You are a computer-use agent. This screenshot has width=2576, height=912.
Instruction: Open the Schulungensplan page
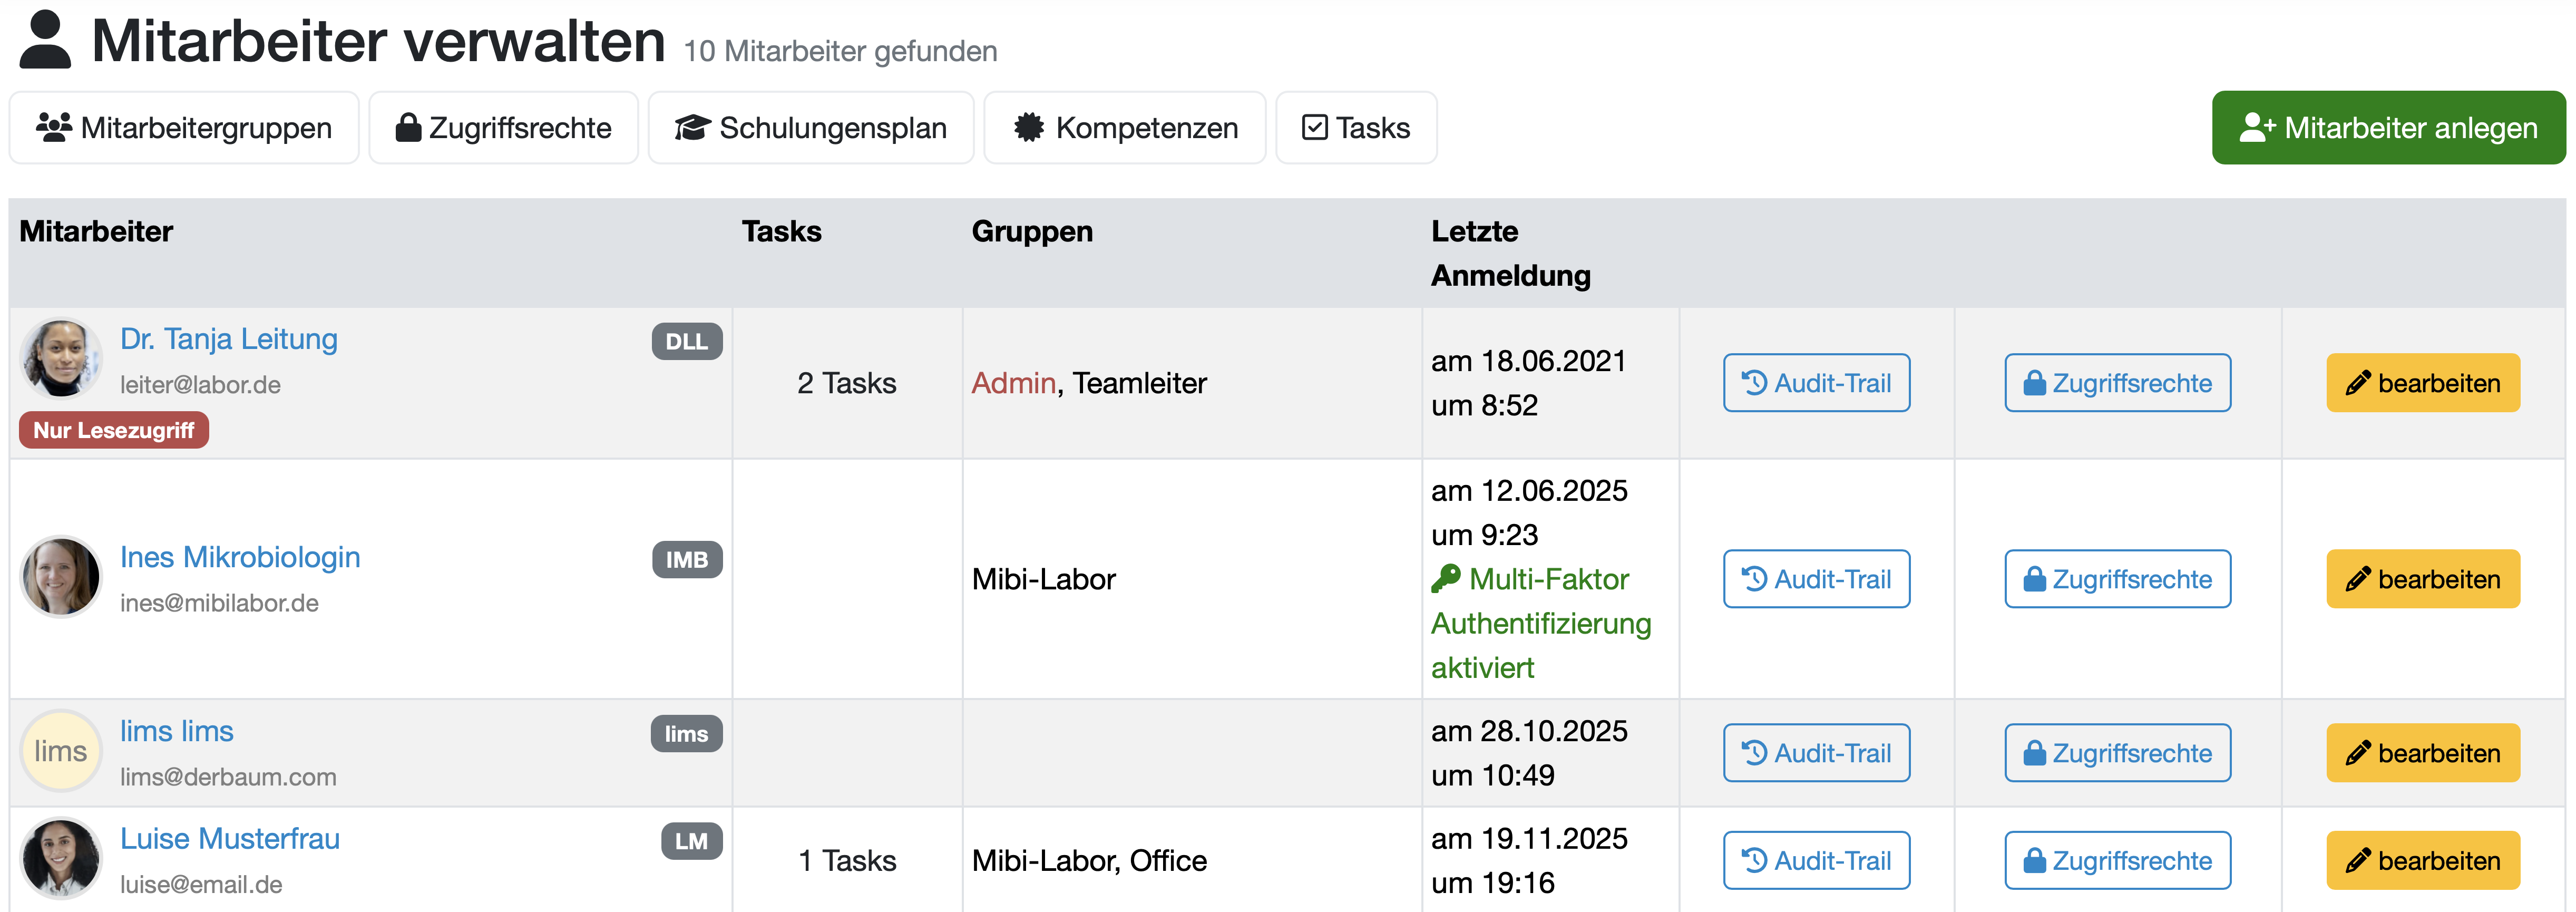point(810,128)
